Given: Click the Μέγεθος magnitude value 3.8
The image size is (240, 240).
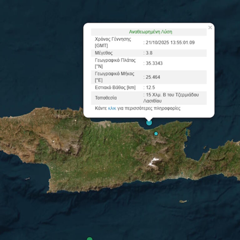Looking at the screenshot, I should 149,53.
